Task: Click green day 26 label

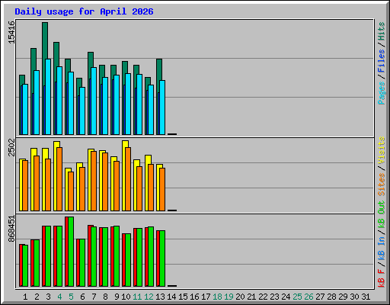Action: tap(308, 297)
